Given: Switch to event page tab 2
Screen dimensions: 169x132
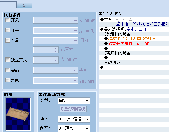Looking at the screenshot, I should (24, 5).
